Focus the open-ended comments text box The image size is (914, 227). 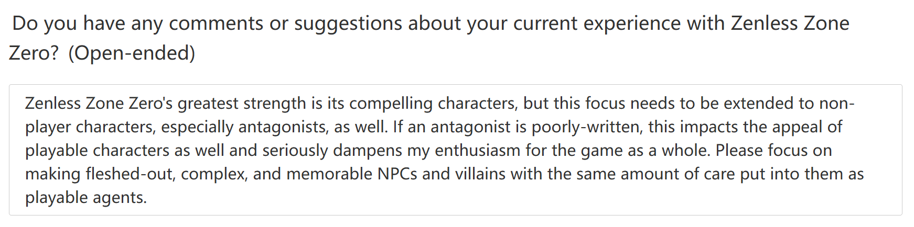[455, 150]
